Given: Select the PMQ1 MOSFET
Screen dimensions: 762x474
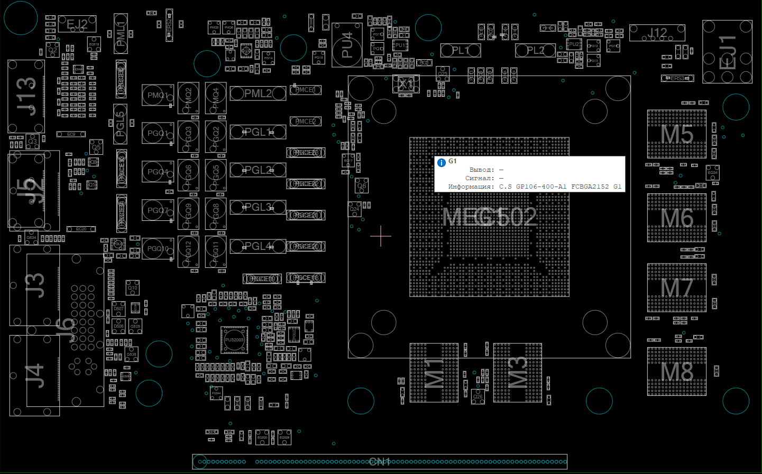Looking at the screenshot, I should click(x=158, y=95).
